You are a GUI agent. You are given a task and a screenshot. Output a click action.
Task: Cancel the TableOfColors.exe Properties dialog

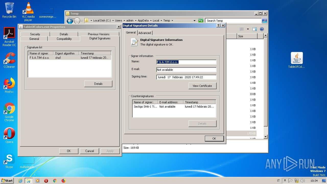90,151
